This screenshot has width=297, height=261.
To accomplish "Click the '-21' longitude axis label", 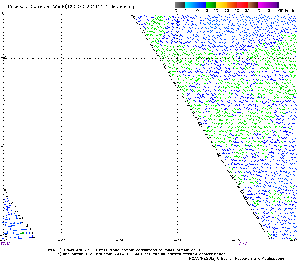I will pos(177,240).
